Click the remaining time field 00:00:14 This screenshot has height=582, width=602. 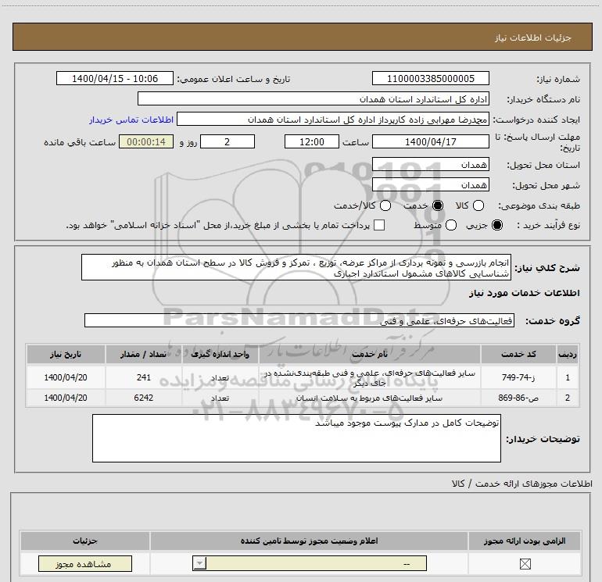pyautogui.click(x=146, y=142)
